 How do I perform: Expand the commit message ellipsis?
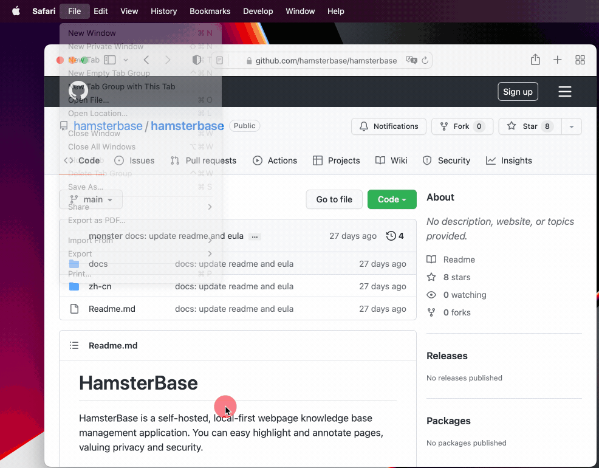click(255, 236)
